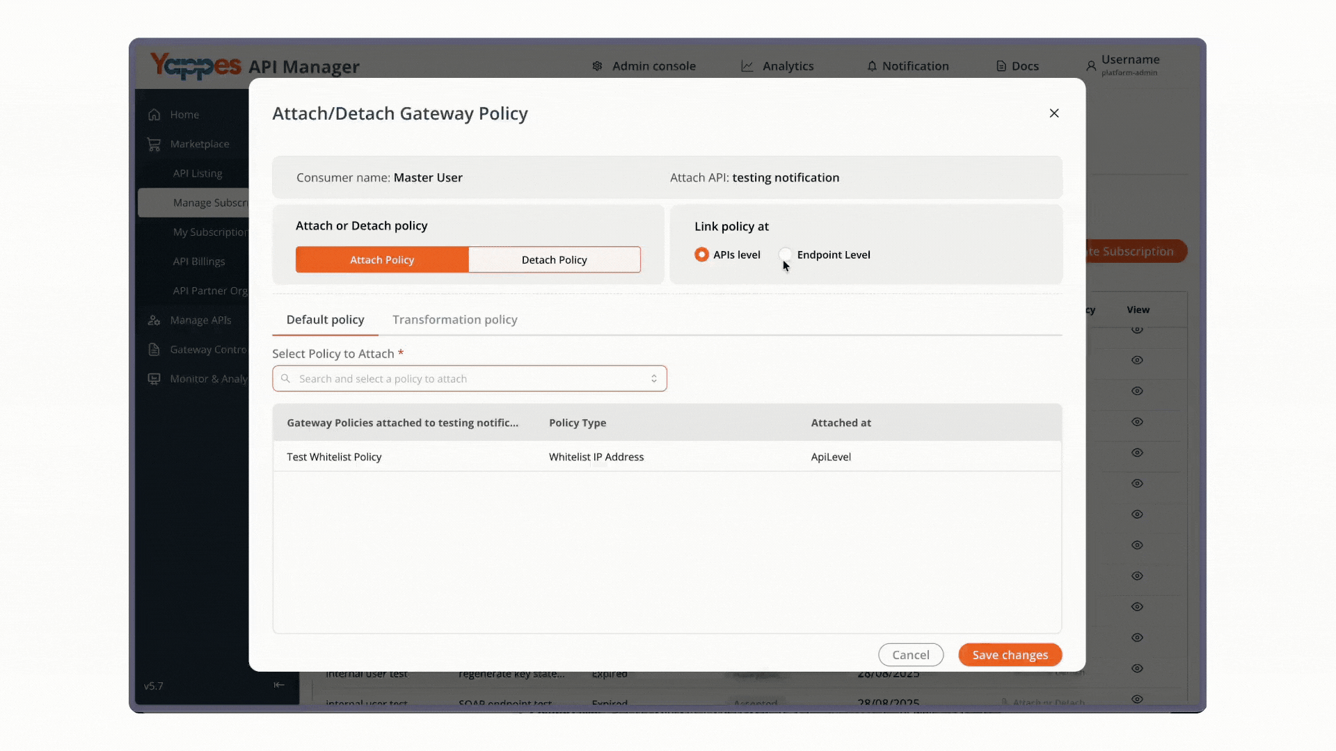Open the Transformation policy tab
The width and height of the screenshot is (1336, 751).
click(x=455, y=320)
